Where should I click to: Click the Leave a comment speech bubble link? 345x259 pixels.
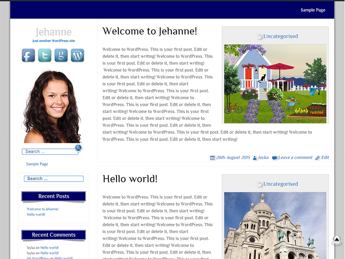292,157
